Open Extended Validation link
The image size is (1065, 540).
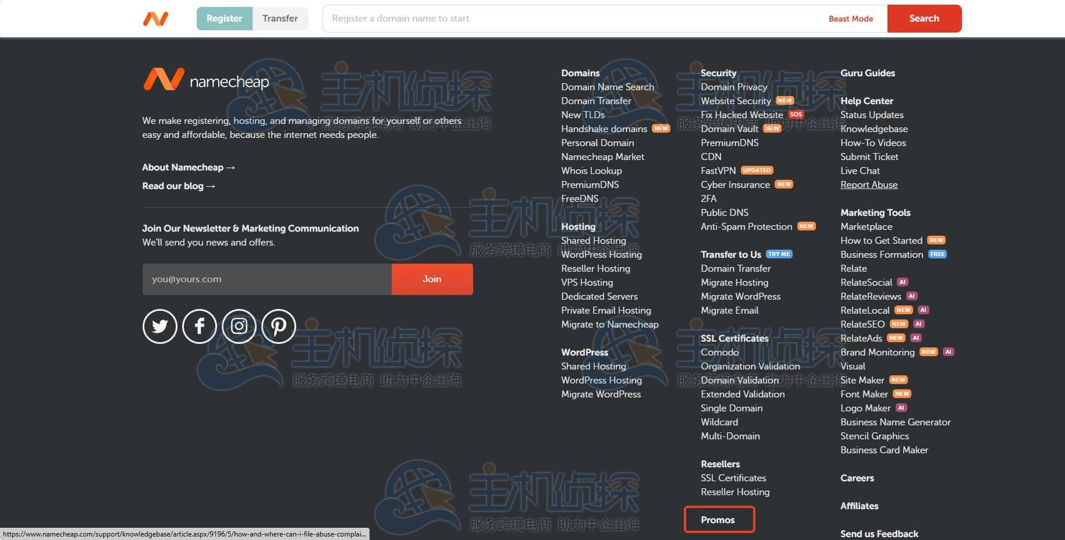[x=743, y=395]
